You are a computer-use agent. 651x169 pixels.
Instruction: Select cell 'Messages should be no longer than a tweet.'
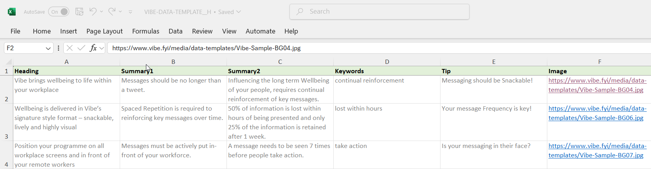(173, 90)
